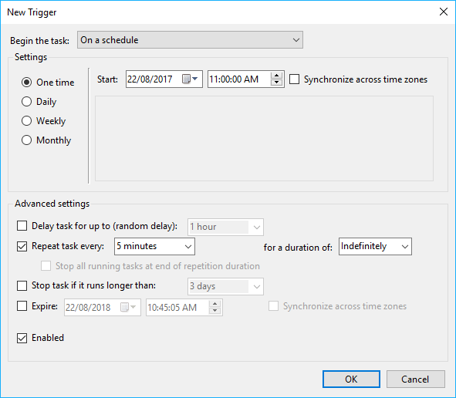This screenshot has width=456, height=398.
Task: Increase start time with up spinner arrow
Action: pyautogui.click(x=276, y=76)
